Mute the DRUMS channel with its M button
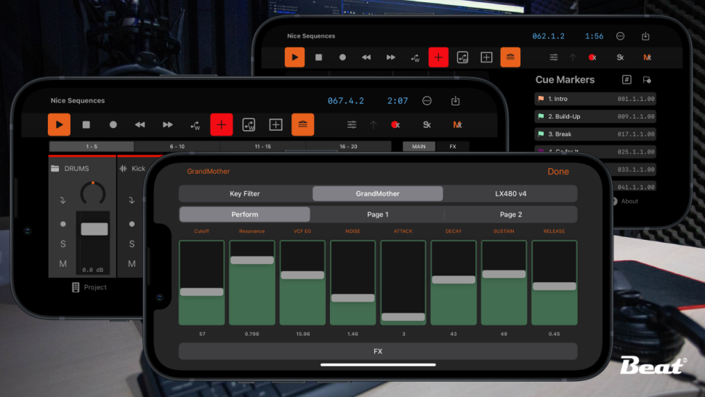The height and width of the screenshot is (397, 705). 63,264
